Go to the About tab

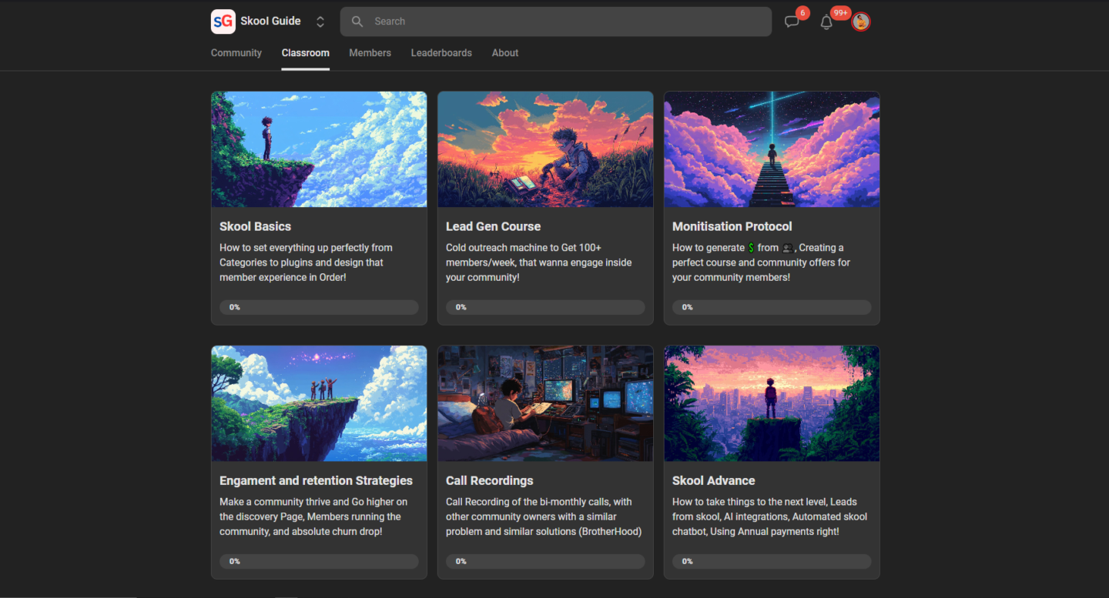[505, 53]
